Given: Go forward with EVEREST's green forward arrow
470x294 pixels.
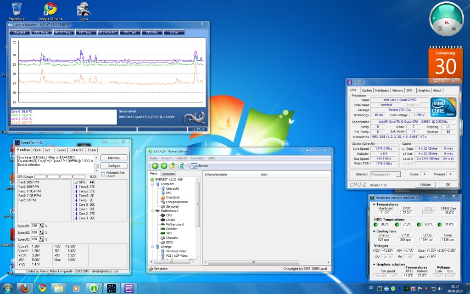Looking at the screenshot, I should coord(164,165).
